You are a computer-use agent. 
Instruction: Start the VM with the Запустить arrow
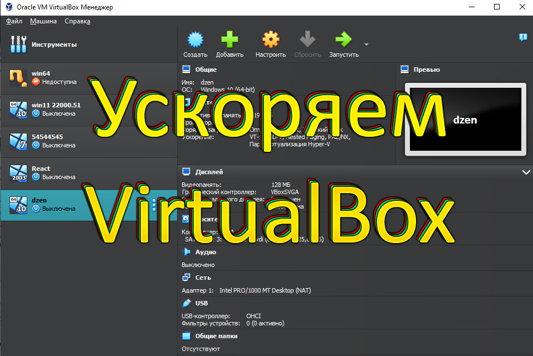[344, 39]
